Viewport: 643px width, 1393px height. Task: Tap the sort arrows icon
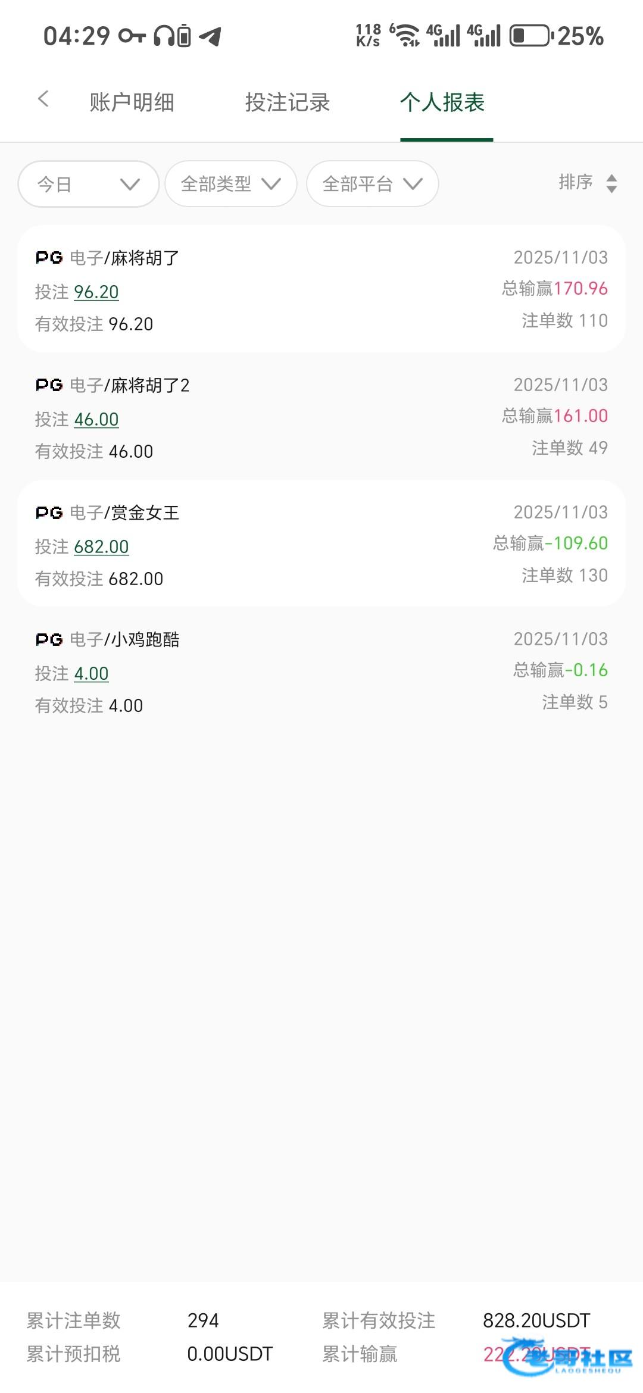click(x=611, y=183)
